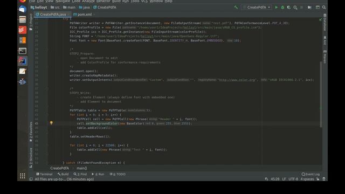The image size is (345, 194).
Task: Open the Database tool window sidebar
Action: click(x=325, y=22)
